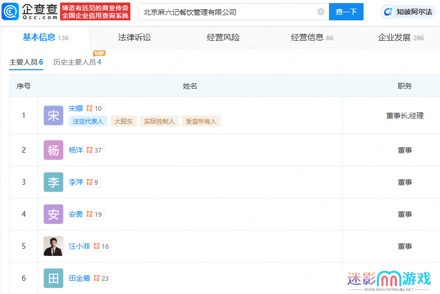This screenshot has height=294, width=440.
Task: Click the 李 avatar tile
Action: (53, 182)
